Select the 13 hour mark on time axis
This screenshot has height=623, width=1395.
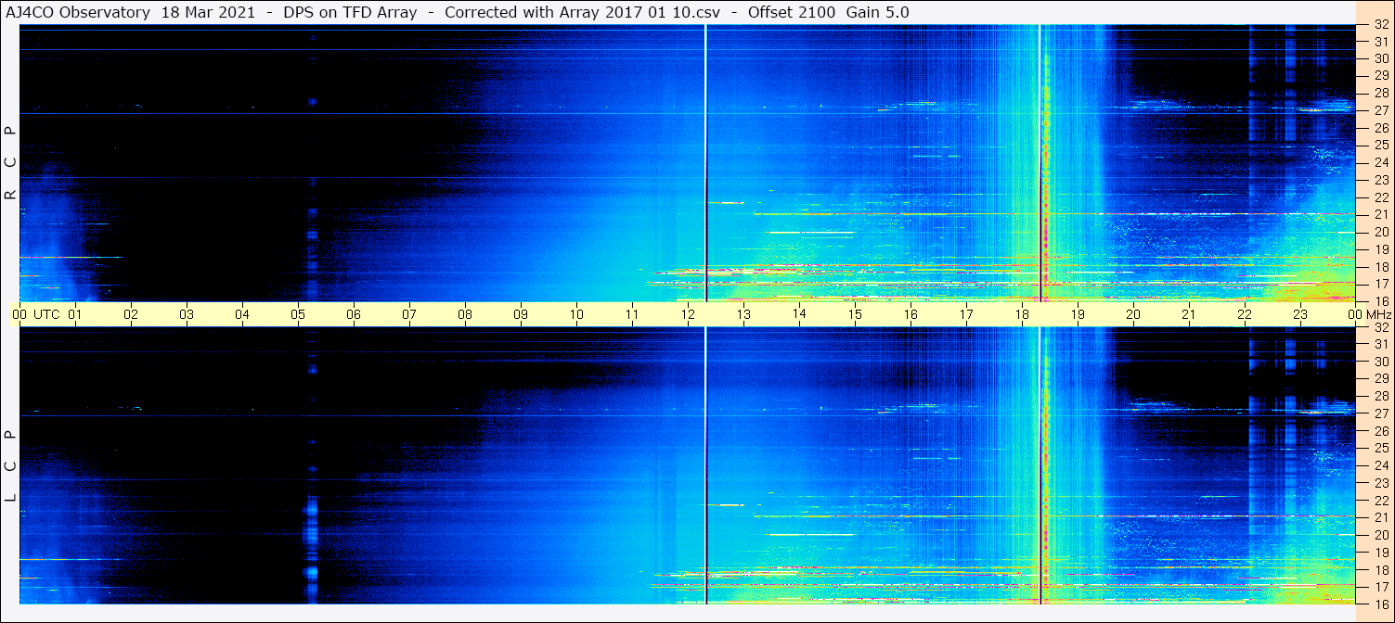[743, 314]
